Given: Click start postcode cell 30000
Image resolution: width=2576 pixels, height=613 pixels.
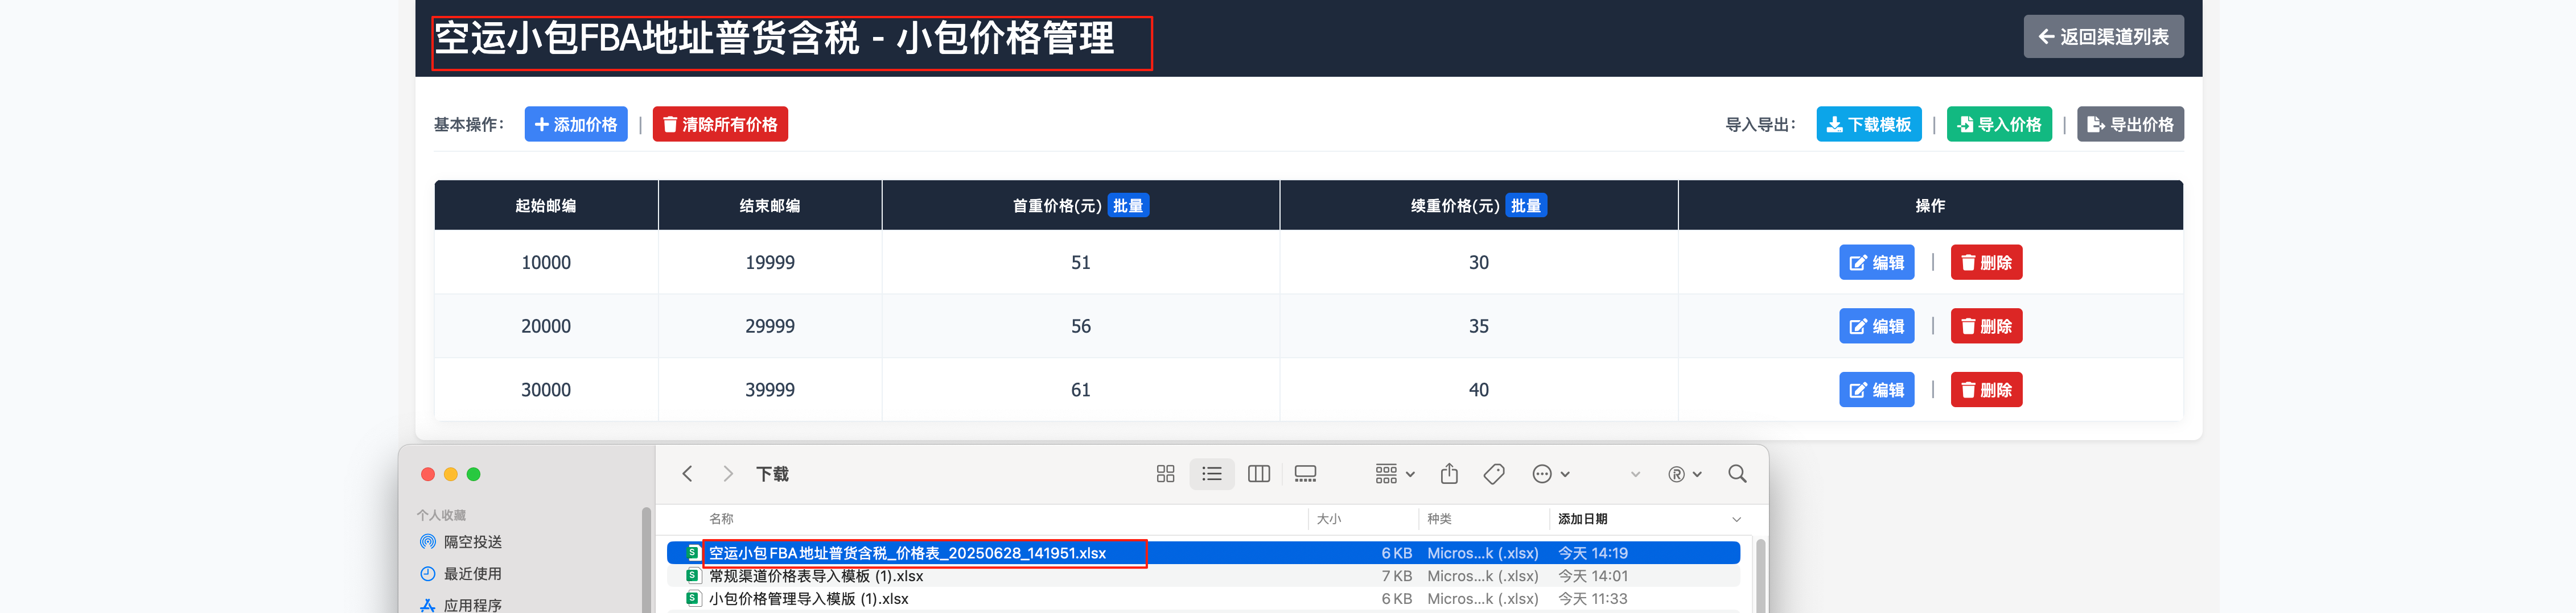Looking at the screenshot, I should click(546, 390).
